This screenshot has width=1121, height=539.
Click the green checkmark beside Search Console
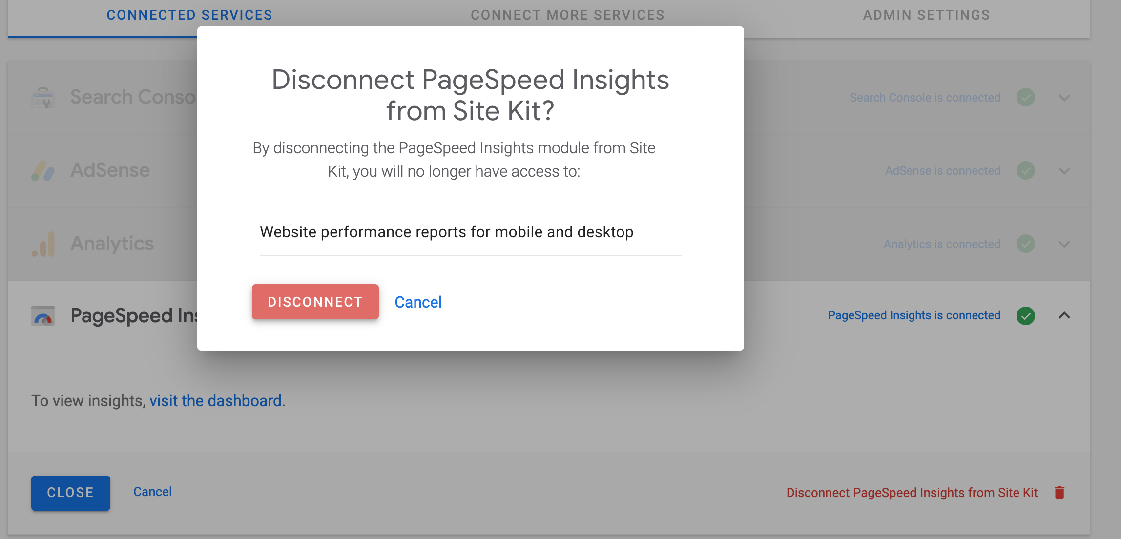point(1026,97)
